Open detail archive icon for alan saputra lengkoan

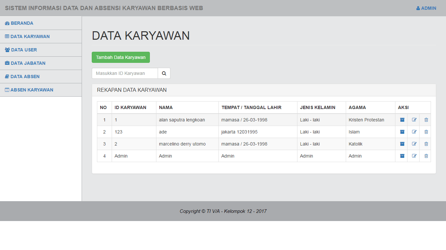(x=402, y=120)
